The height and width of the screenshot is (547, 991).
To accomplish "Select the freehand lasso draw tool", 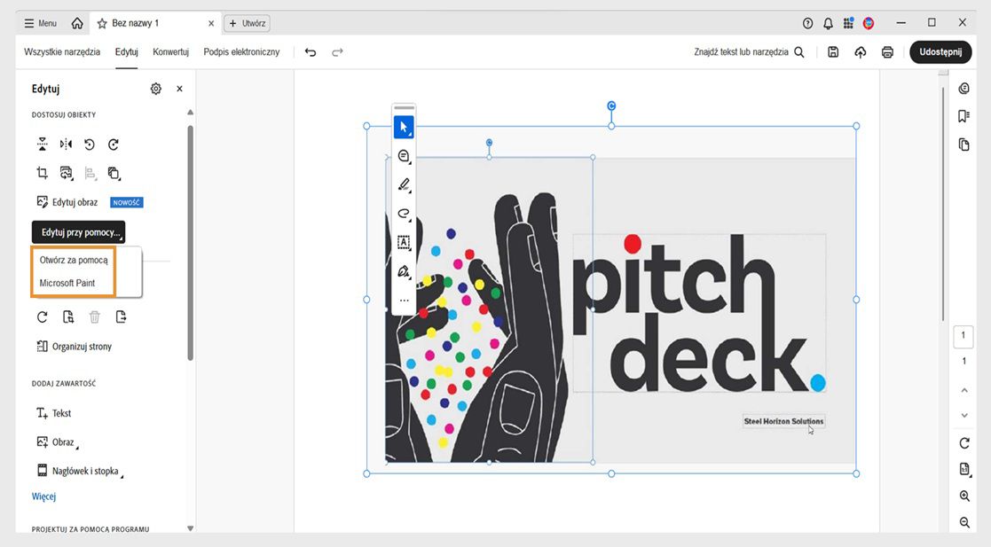I will [x=404, y=214].
